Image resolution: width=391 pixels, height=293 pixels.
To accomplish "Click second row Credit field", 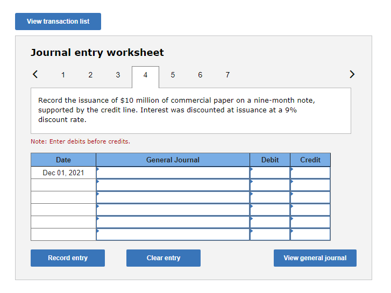I will pyautogui.click(x=310, y=185).
